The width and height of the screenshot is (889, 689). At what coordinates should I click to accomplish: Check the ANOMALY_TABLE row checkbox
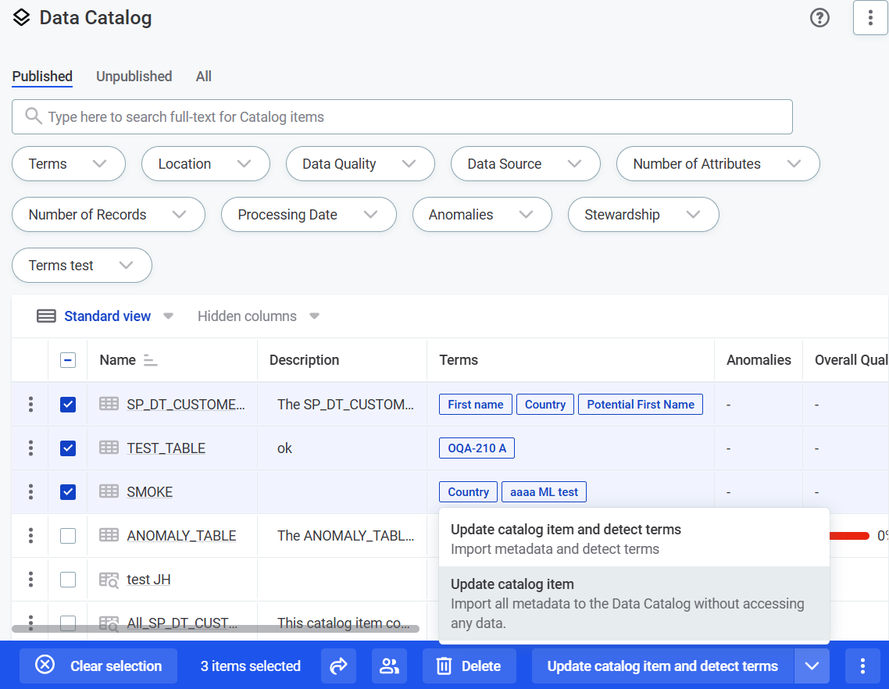click(67, 535)
